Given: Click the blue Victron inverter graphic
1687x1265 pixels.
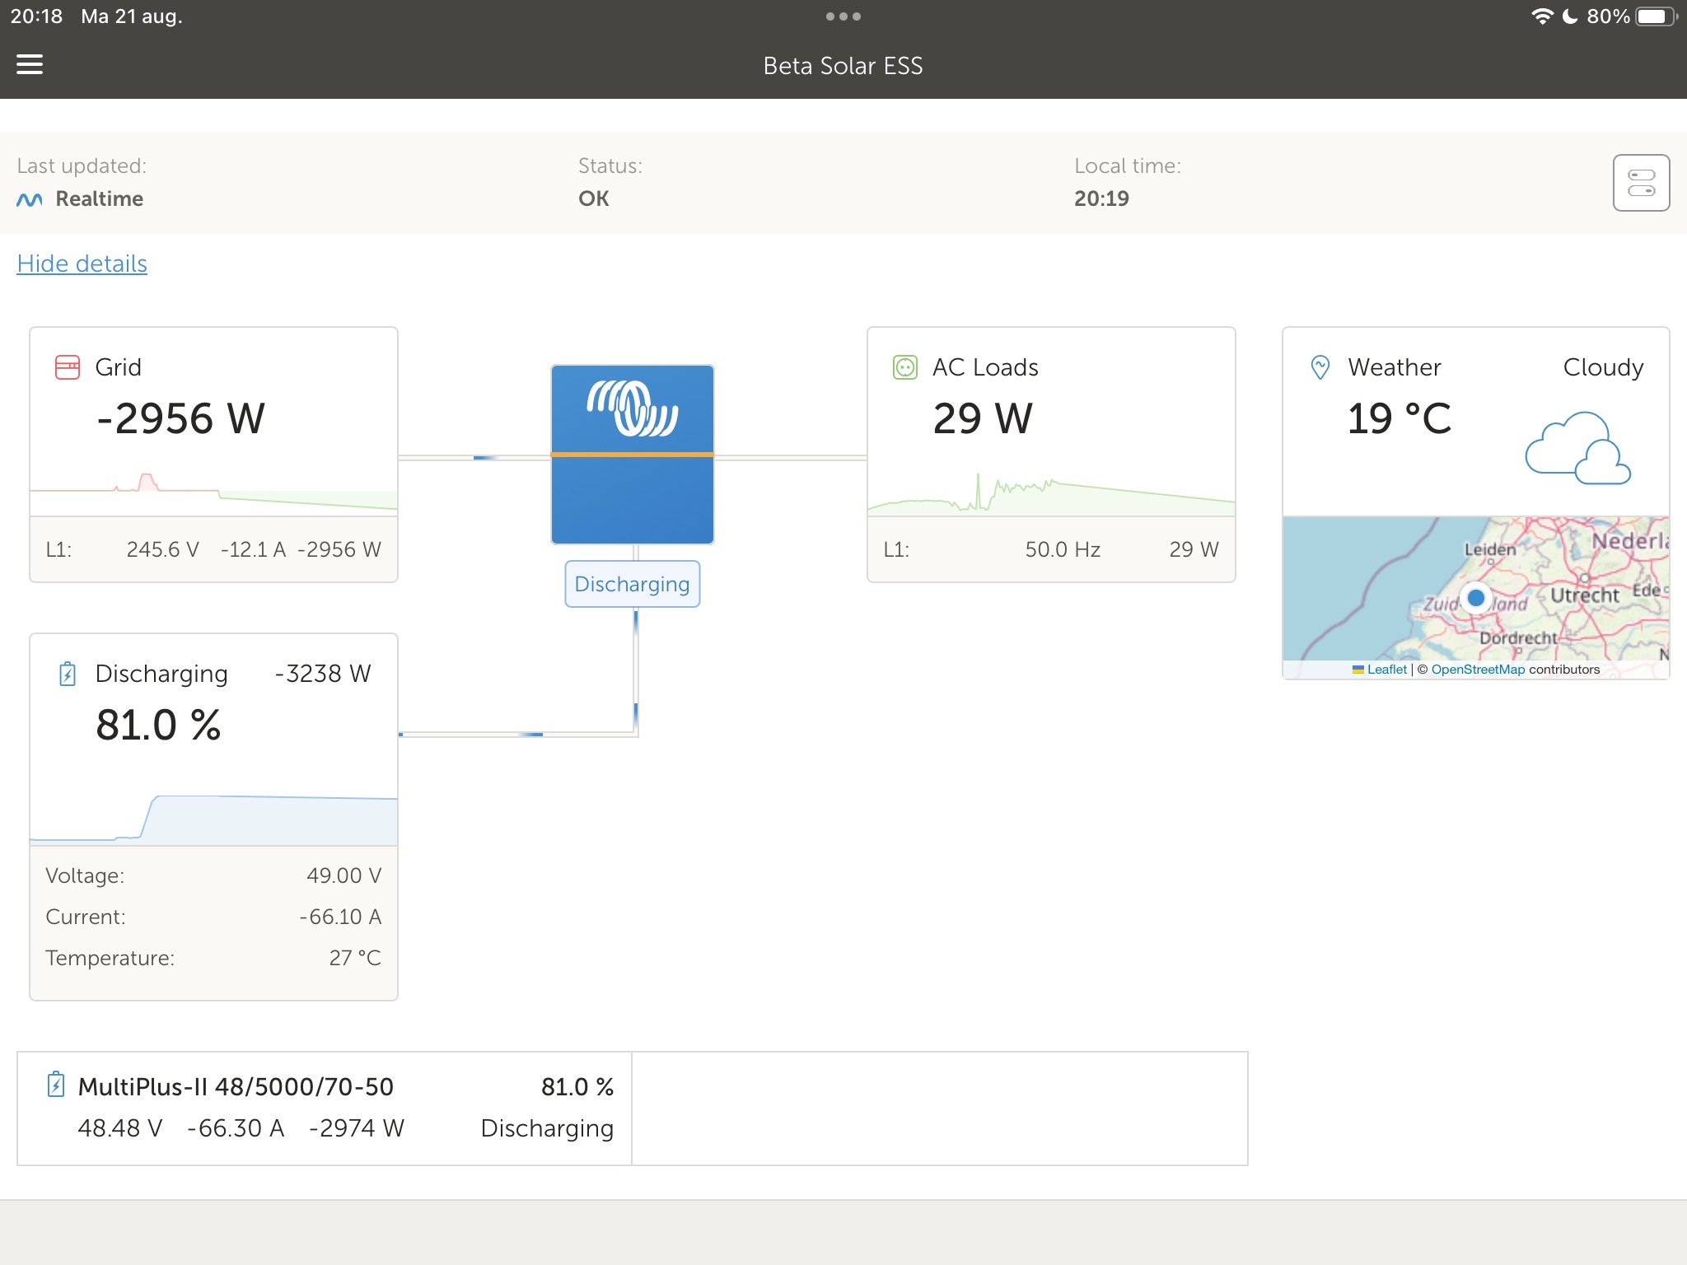Looking at the screenshot, I should click(x=631, y=454).
